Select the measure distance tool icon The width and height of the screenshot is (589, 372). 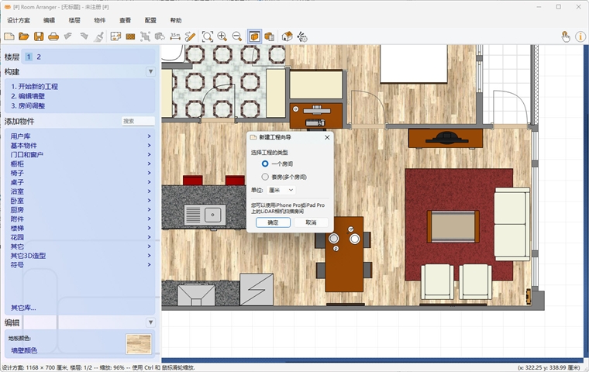pyautogui.click(x=175, y=36)
